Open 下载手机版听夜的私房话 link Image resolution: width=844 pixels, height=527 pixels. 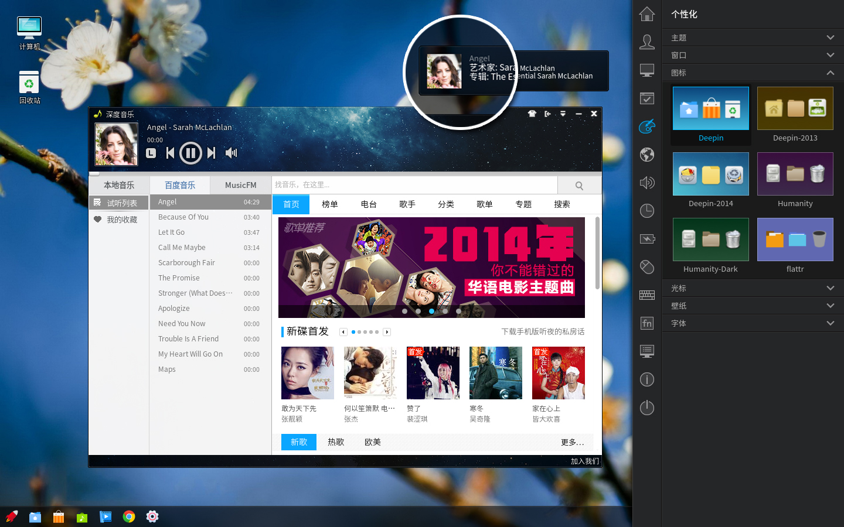(x=543, y=332)
